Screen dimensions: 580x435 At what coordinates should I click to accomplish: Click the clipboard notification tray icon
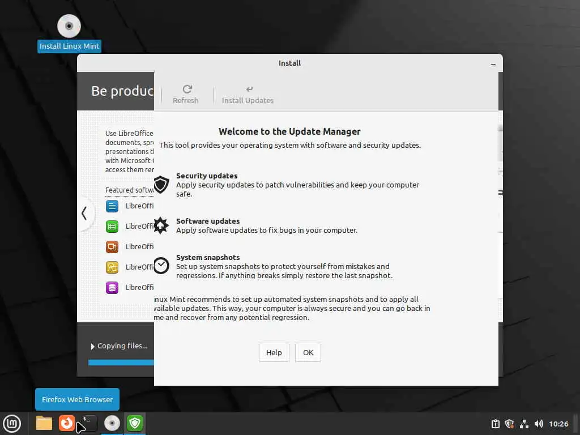[x=495, y=424]
